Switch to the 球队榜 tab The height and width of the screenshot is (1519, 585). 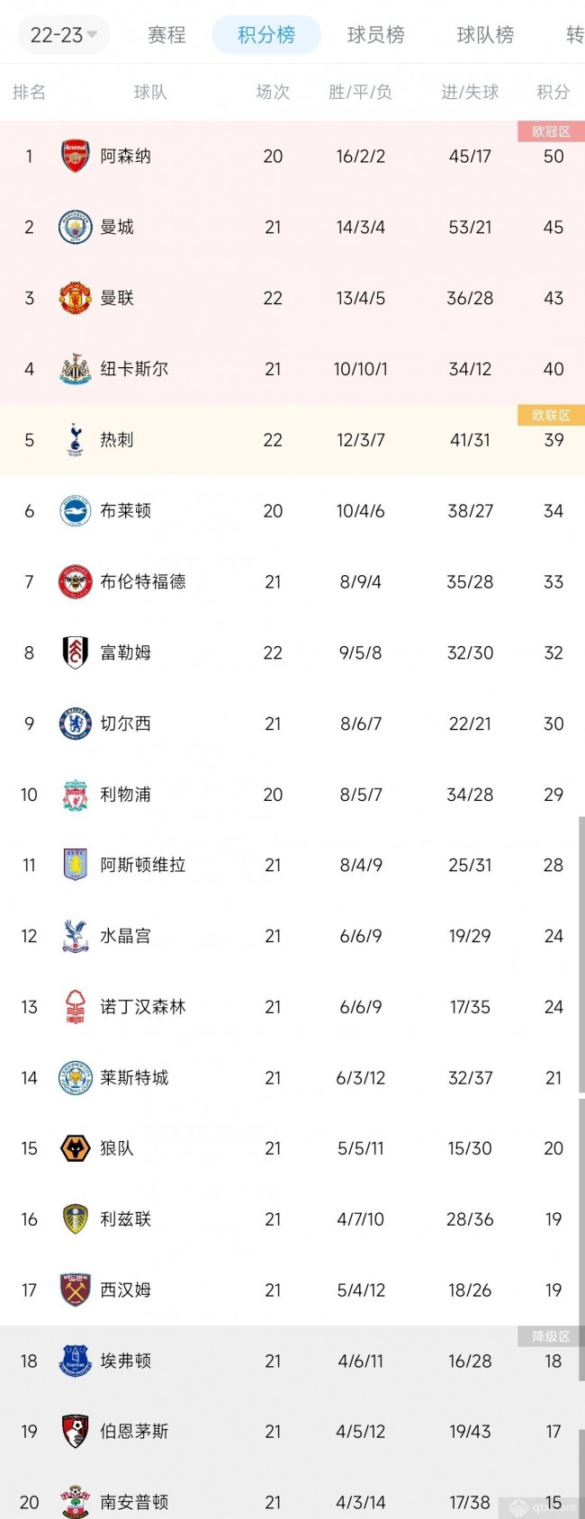click(486, 35)
